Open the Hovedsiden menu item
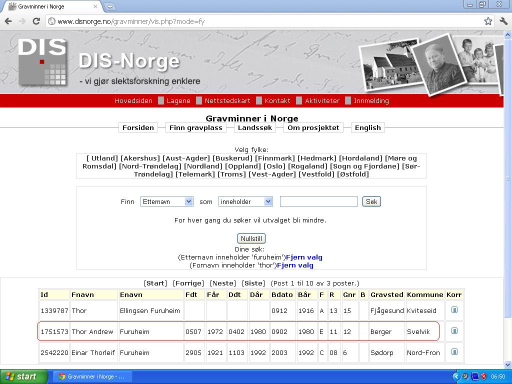 (x=133, y=100)
